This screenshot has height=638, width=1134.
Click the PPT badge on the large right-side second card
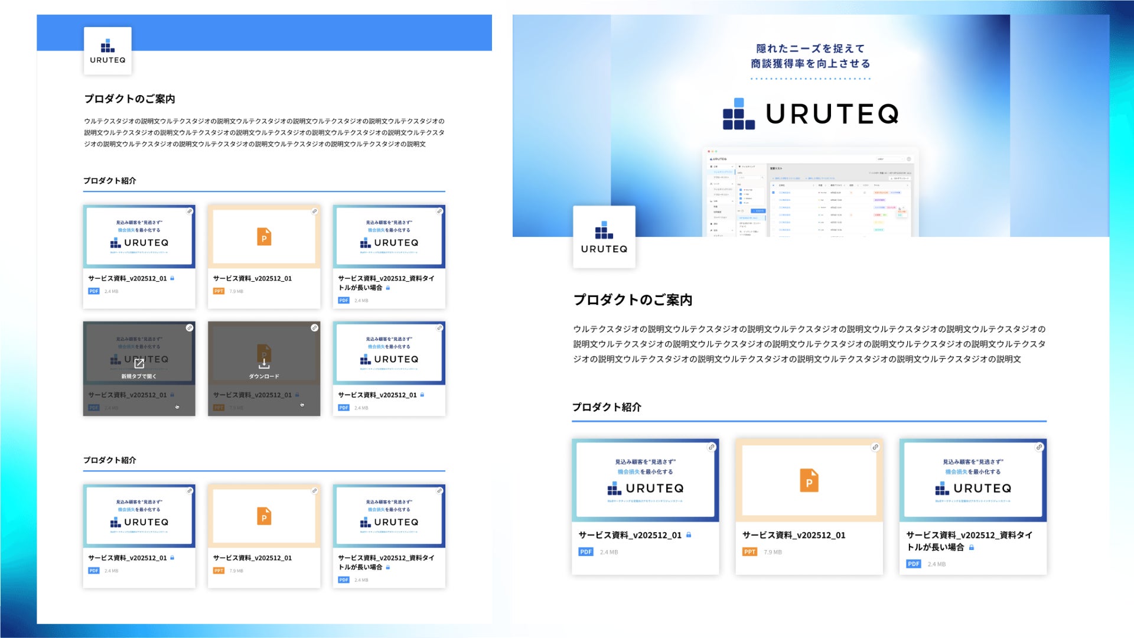tap(750, 552)
